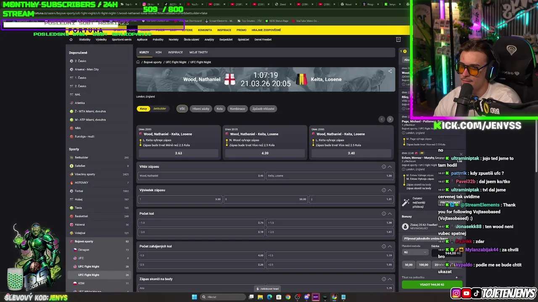Open info icon for Zápas skončí na body
This screenshot has width=538, height=302.
tap(384, 279)
